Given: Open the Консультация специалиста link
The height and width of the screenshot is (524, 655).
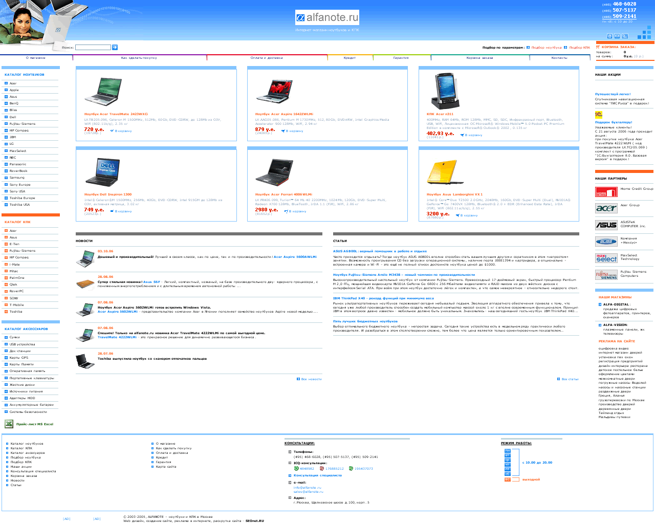Looking at the screenshot, I should click(318, 475).
